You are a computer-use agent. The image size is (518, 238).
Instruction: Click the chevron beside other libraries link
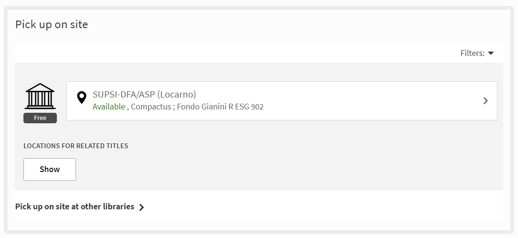(x=141, y=207)
